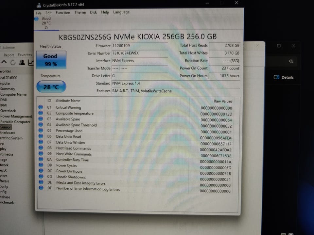Open the File menu in CrystalDiskInfo
This screenshot has width=314, height=235.
click(x=39, y=13)
